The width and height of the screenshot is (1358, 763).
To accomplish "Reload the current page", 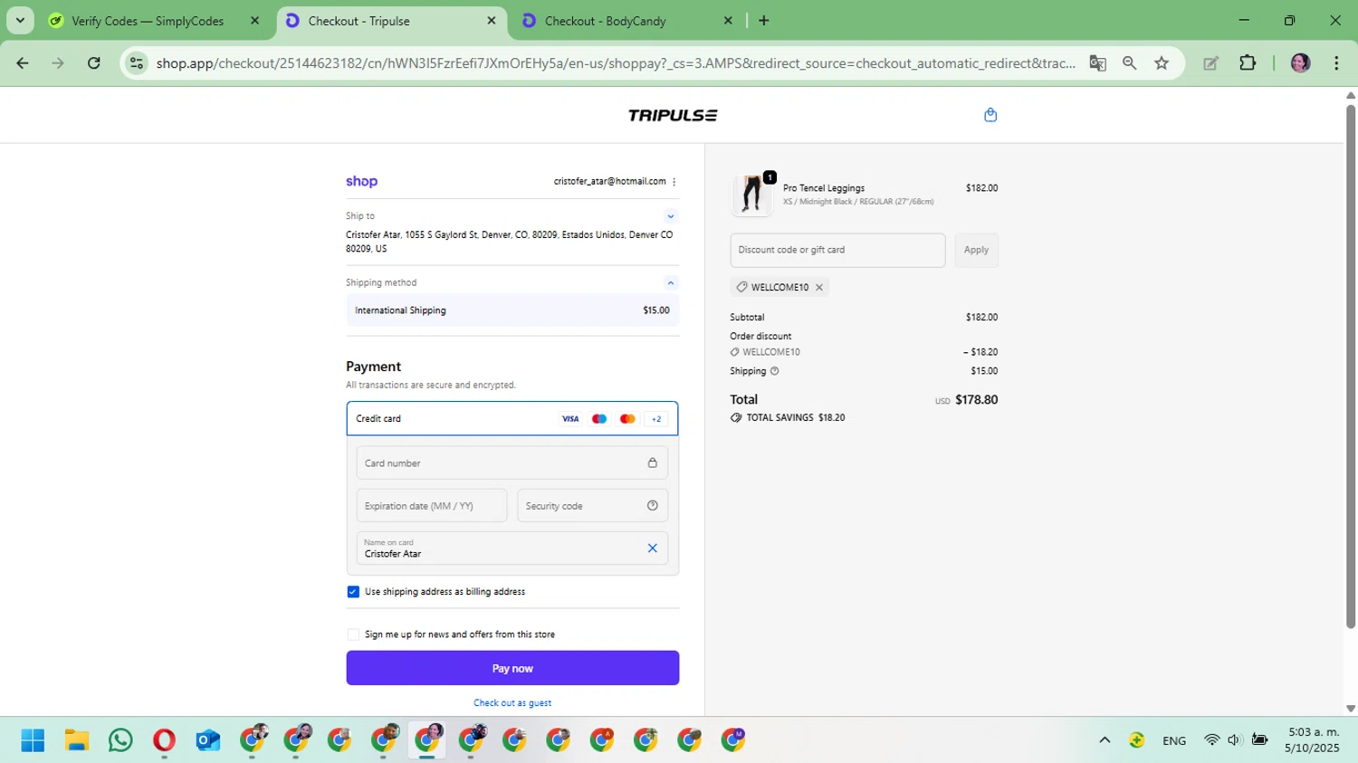I will (x=94, y=63).
